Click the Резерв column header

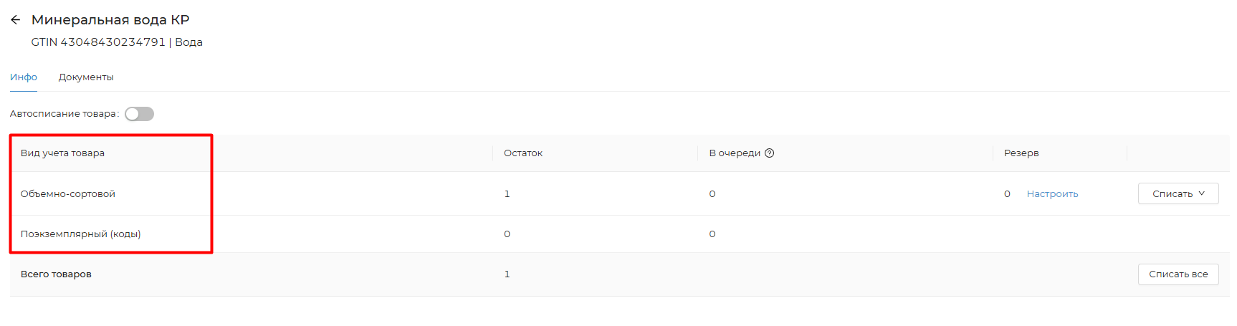[1021, 153]
